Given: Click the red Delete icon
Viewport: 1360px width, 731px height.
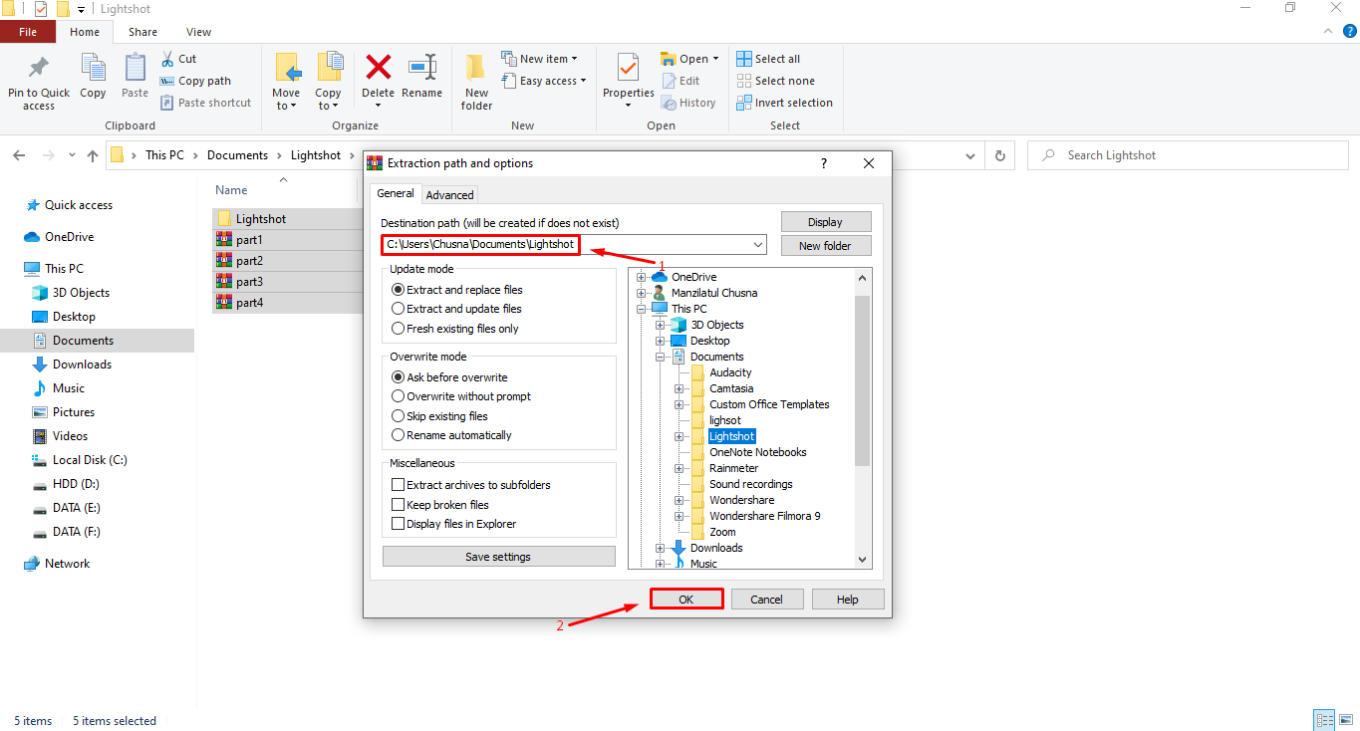Looking at the screenshot, I should click(x=378, y=68).
